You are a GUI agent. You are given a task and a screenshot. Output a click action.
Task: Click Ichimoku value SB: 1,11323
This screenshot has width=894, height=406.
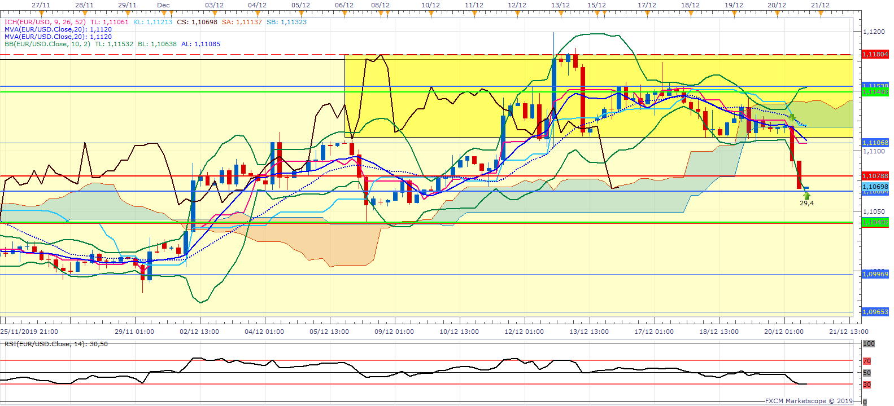(x=286, y=22)
